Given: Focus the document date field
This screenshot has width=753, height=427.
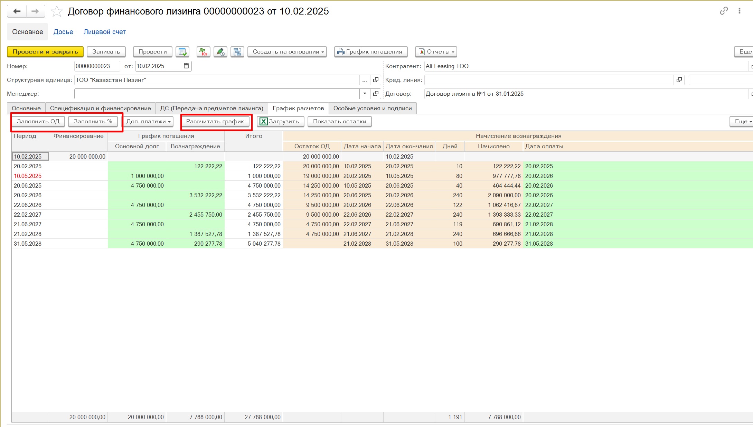Looking at the screenshot, I should (x=158, y=66).
